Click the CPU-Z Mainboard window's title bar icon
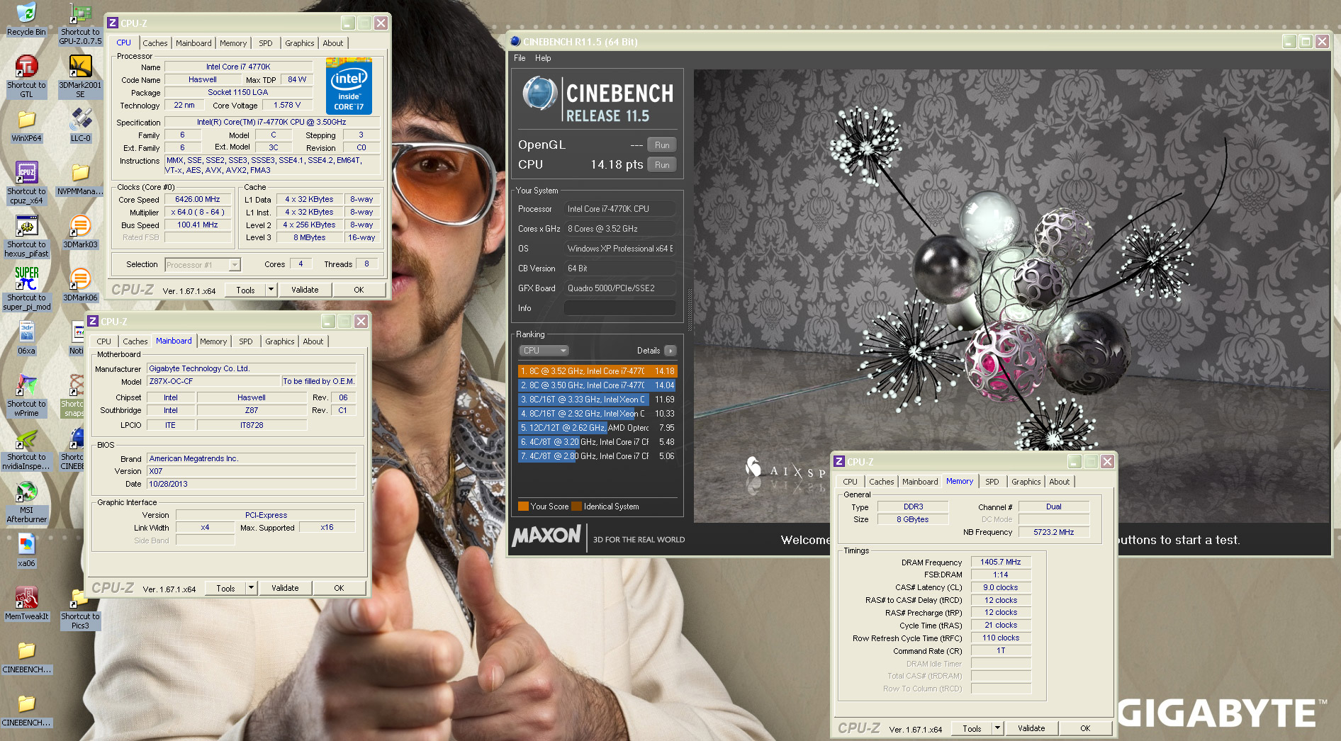This screenshot has width=1341, height=741. [x=93, y=321]
